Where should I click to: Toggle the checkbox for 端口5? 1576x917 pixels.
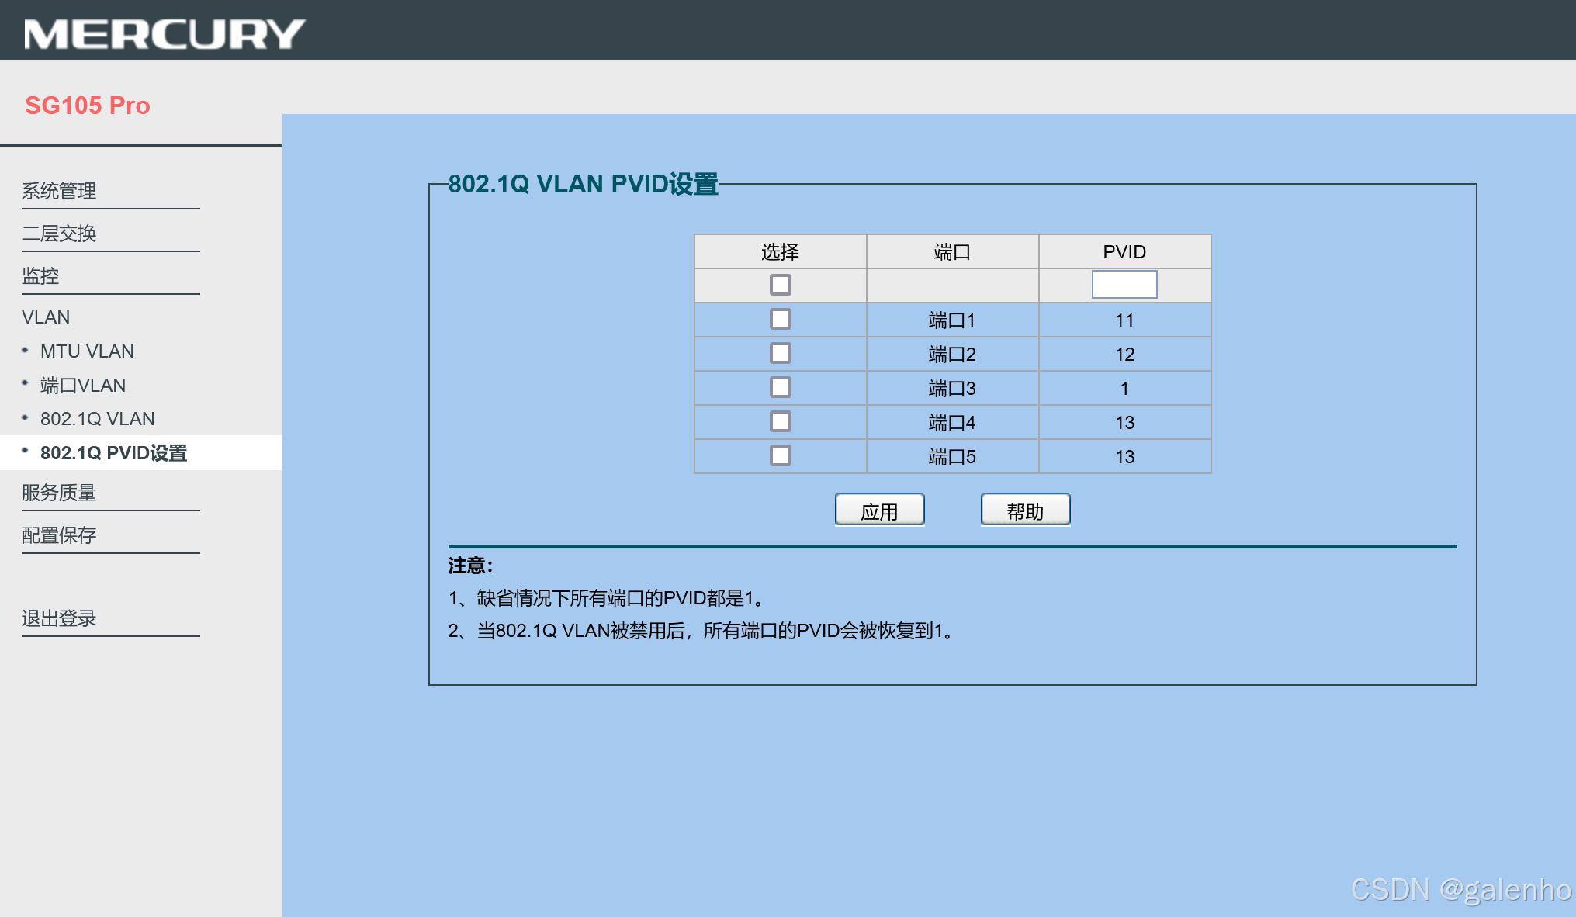tap(780, 455)
